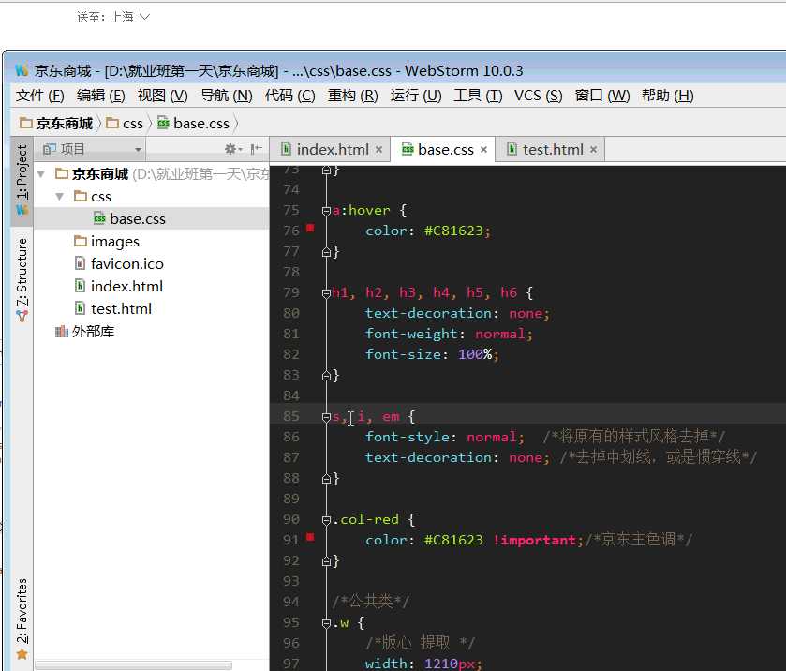The image size is (786, 671).
Task: Fold the s, i, em rule block
Action: click(x=326, y=417)
